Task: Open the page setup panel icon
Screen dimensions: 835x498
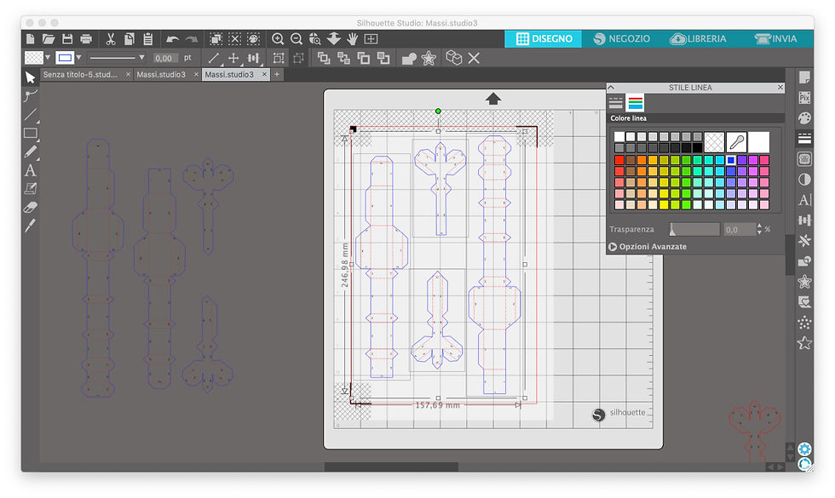Action: pyautogui.click(x=804, y=77)
